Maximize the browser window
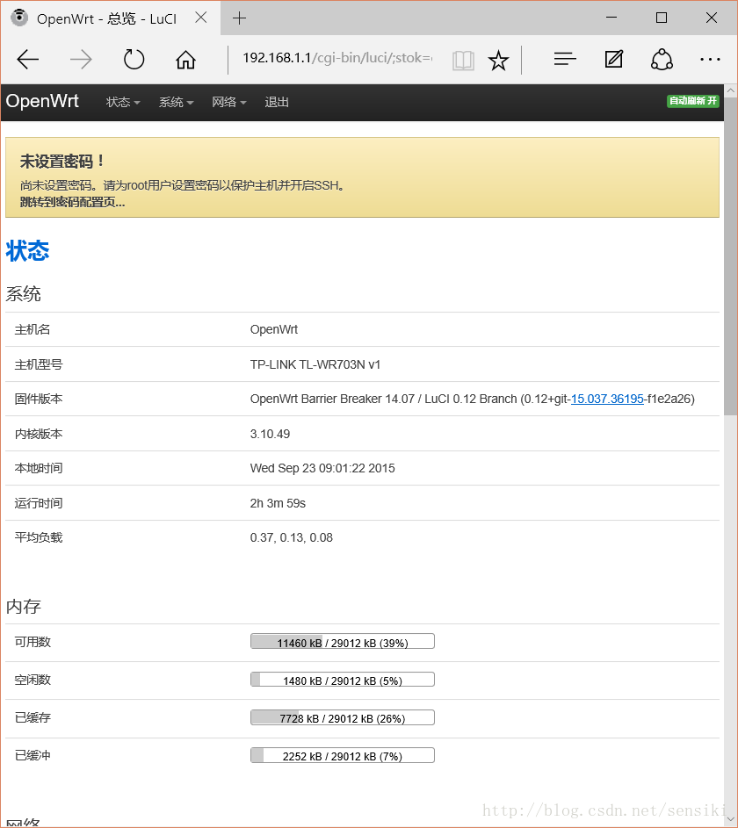The image size is (738, 828). 662,18
